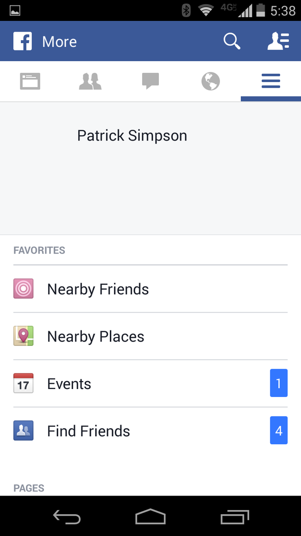Image resolution: width=301 pixels, height=536 pixels.
Task: View Notifications via the globe icon
Action: pos(210,81)
